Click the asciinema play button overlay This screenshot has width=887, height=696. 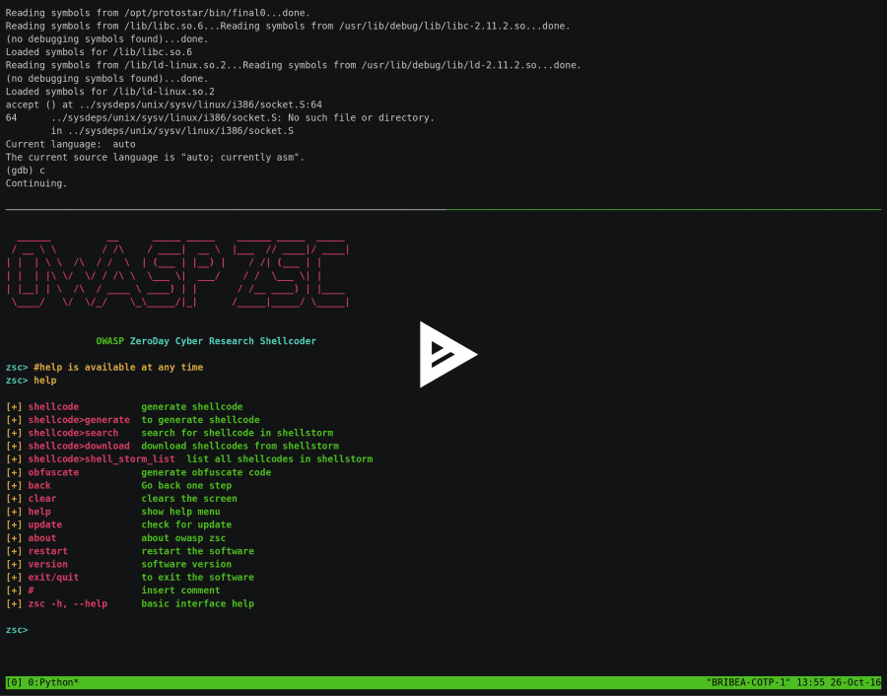[448, 354]
